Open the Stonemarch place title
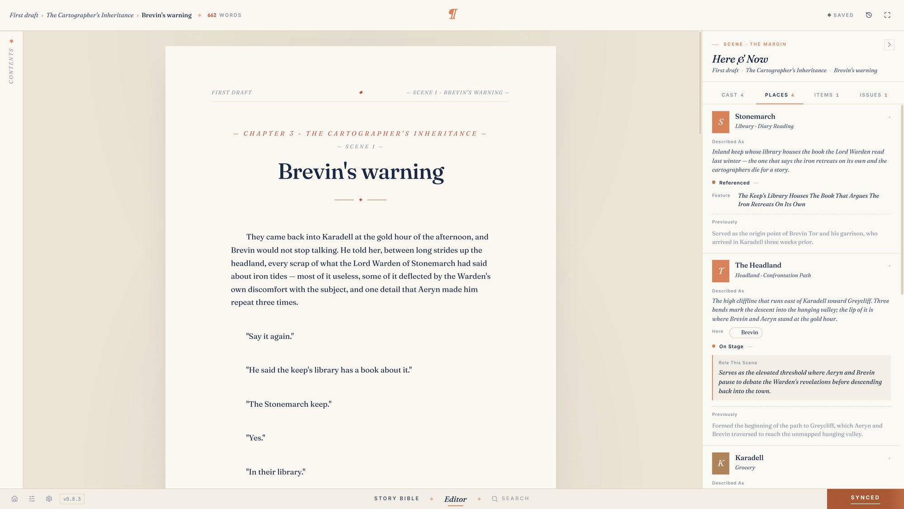 [x=755, y=116]
